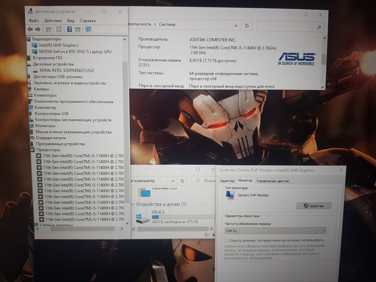Click the Свойства button with shield icon

click(x=314, y=206)
